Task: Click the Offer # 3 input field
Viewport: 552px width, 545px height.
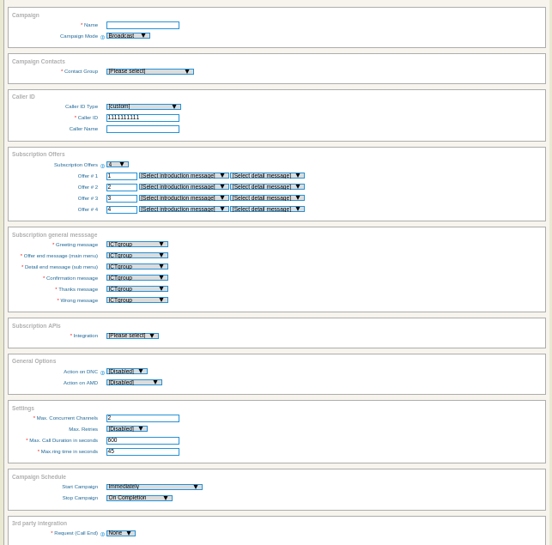Action: pos(121,198)
